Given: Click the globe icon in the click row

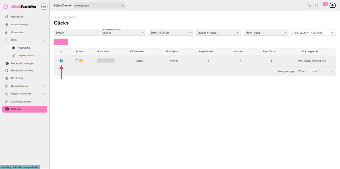Looking at the screenshot, I should 62,61.
